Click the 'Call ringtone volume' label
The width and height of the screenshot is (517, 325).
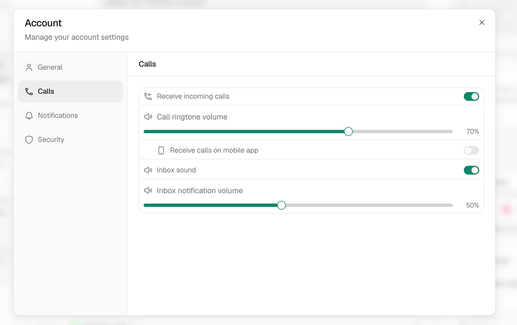(192, 117)
